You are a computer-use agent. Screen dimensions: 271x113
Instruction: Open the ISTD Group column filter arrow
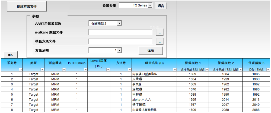click(x=85, y=70)
